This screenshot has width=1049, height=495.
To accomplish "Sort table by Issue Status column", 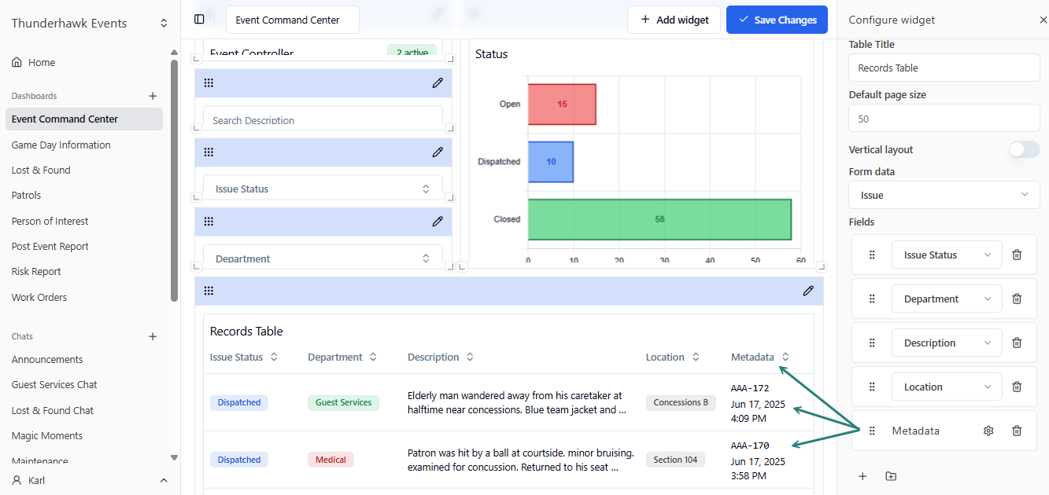I will (274, 357).
